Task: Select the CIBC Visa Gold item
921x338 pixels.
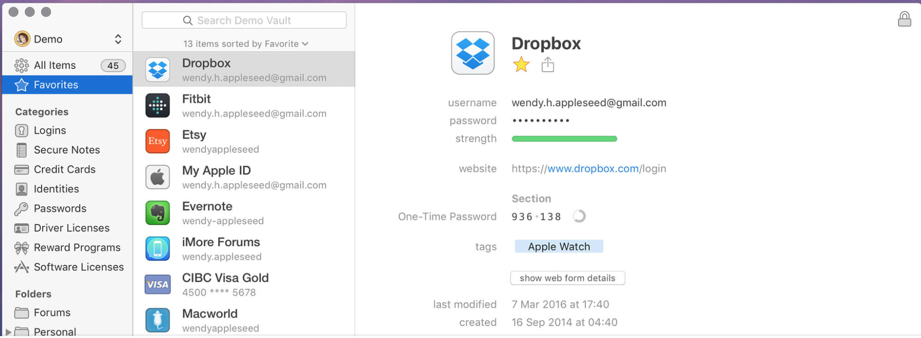Action: coord(244,284)
